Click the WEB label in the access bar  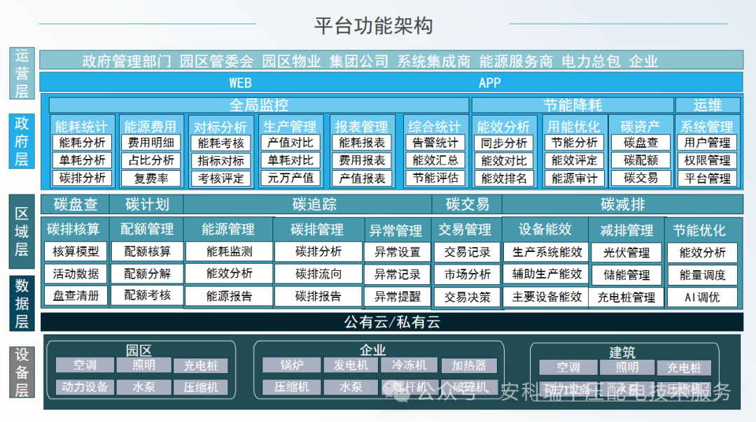[x=240, y=83]
